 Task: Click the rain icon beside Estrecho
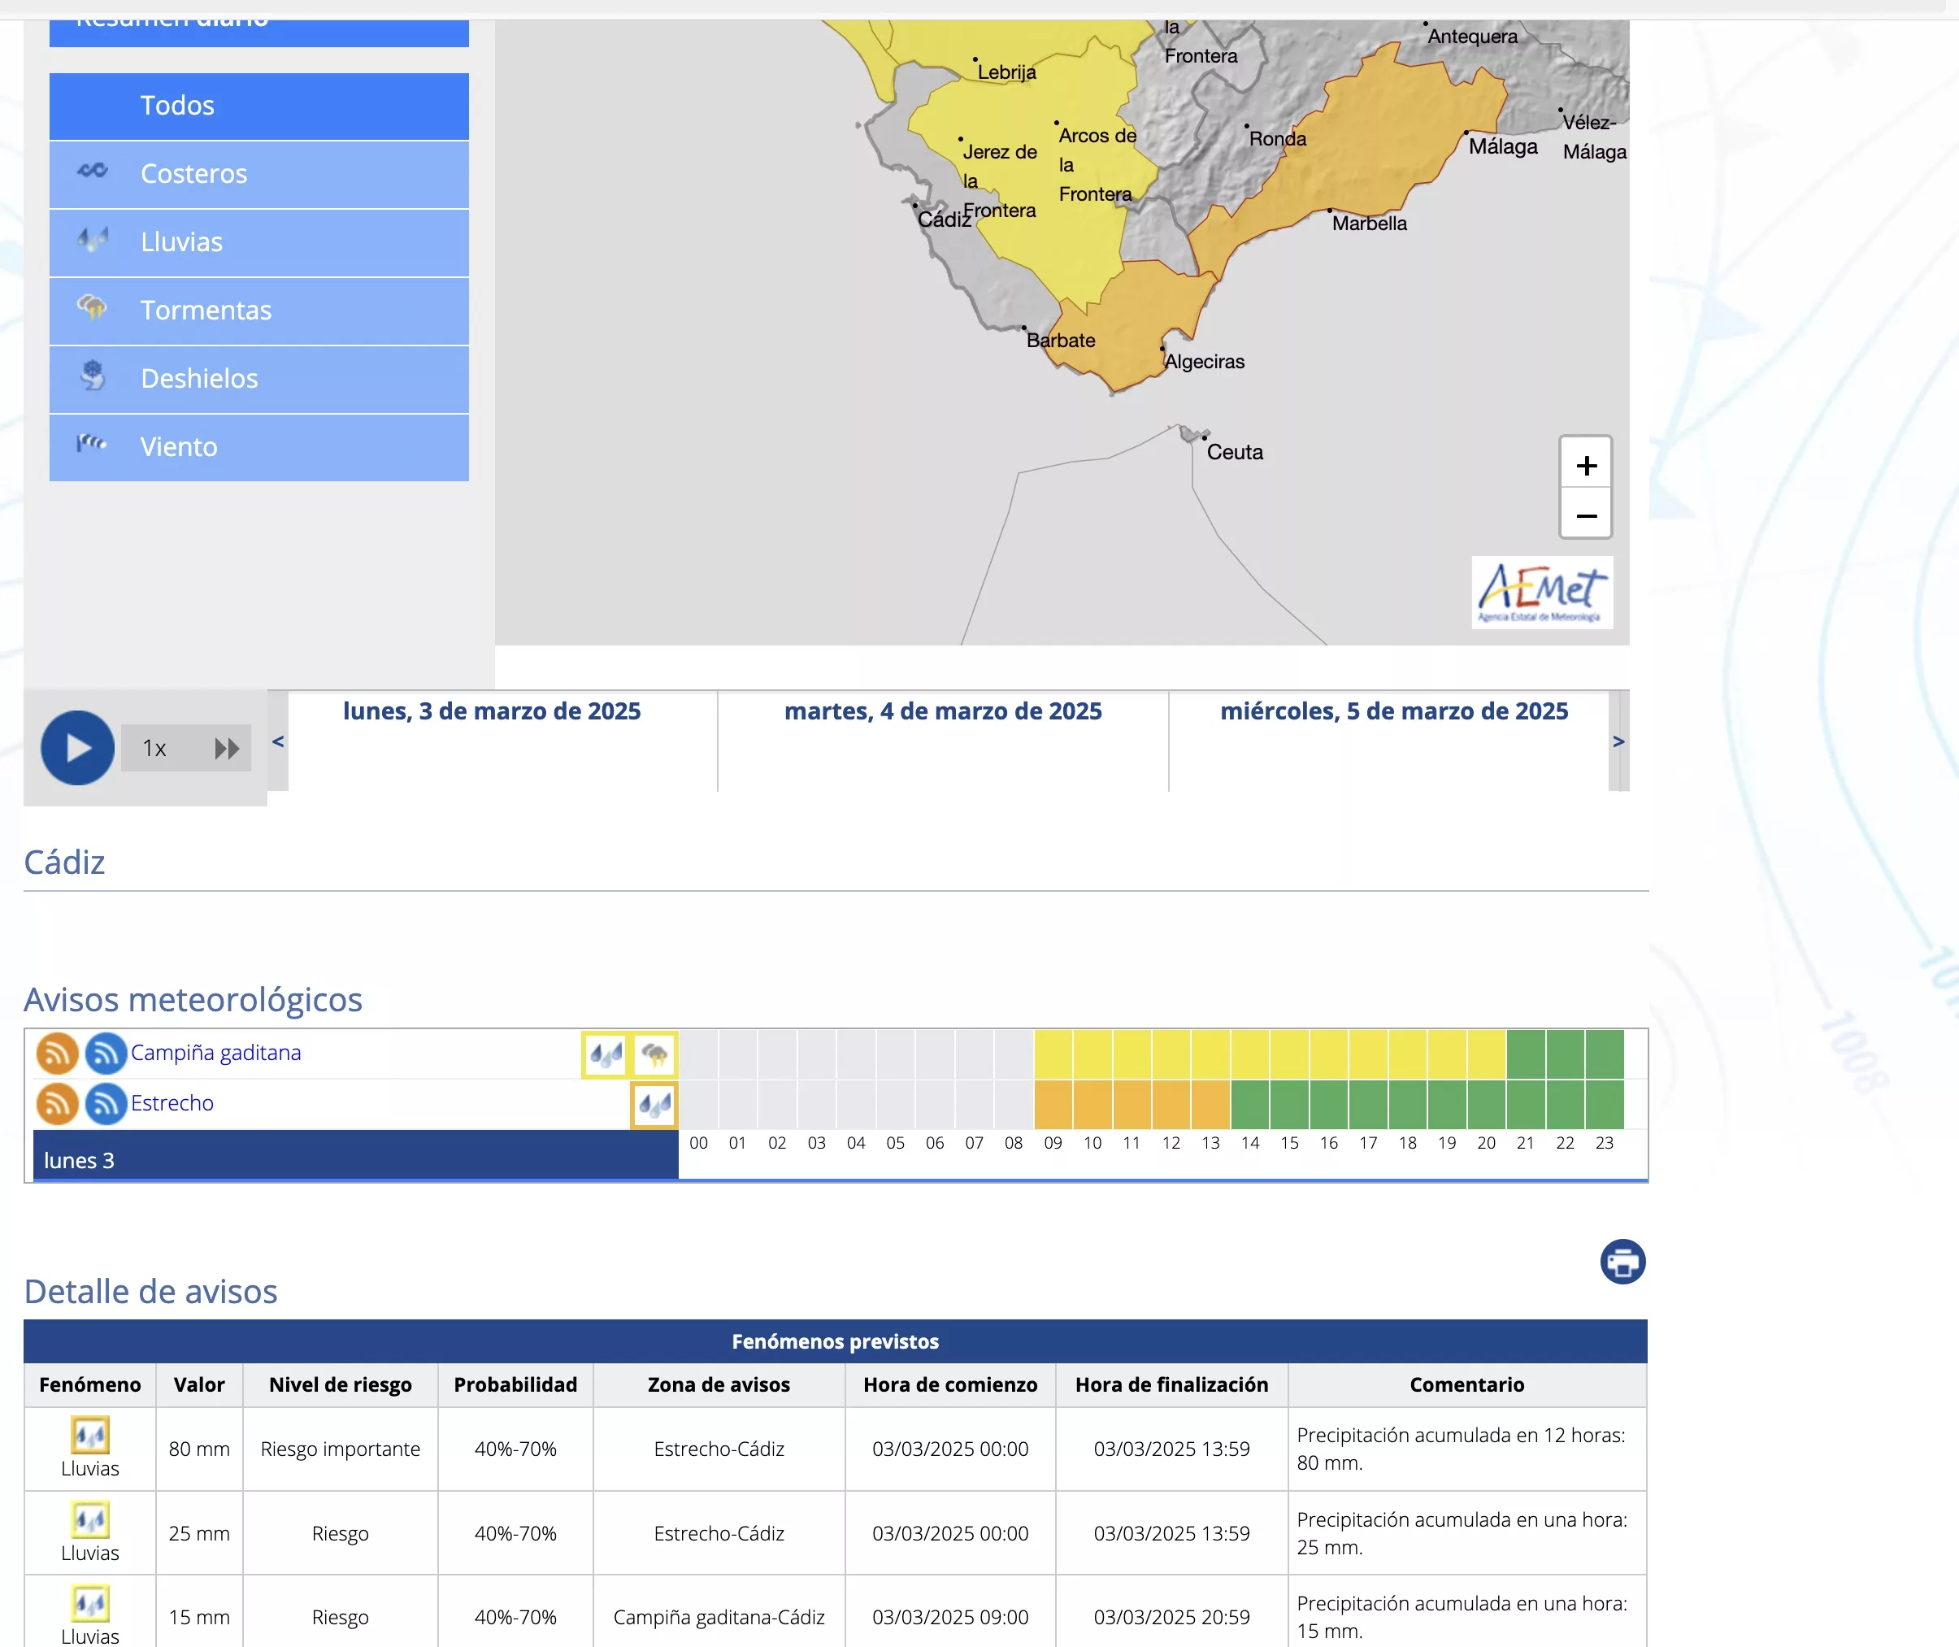(x=654, y=1106)
